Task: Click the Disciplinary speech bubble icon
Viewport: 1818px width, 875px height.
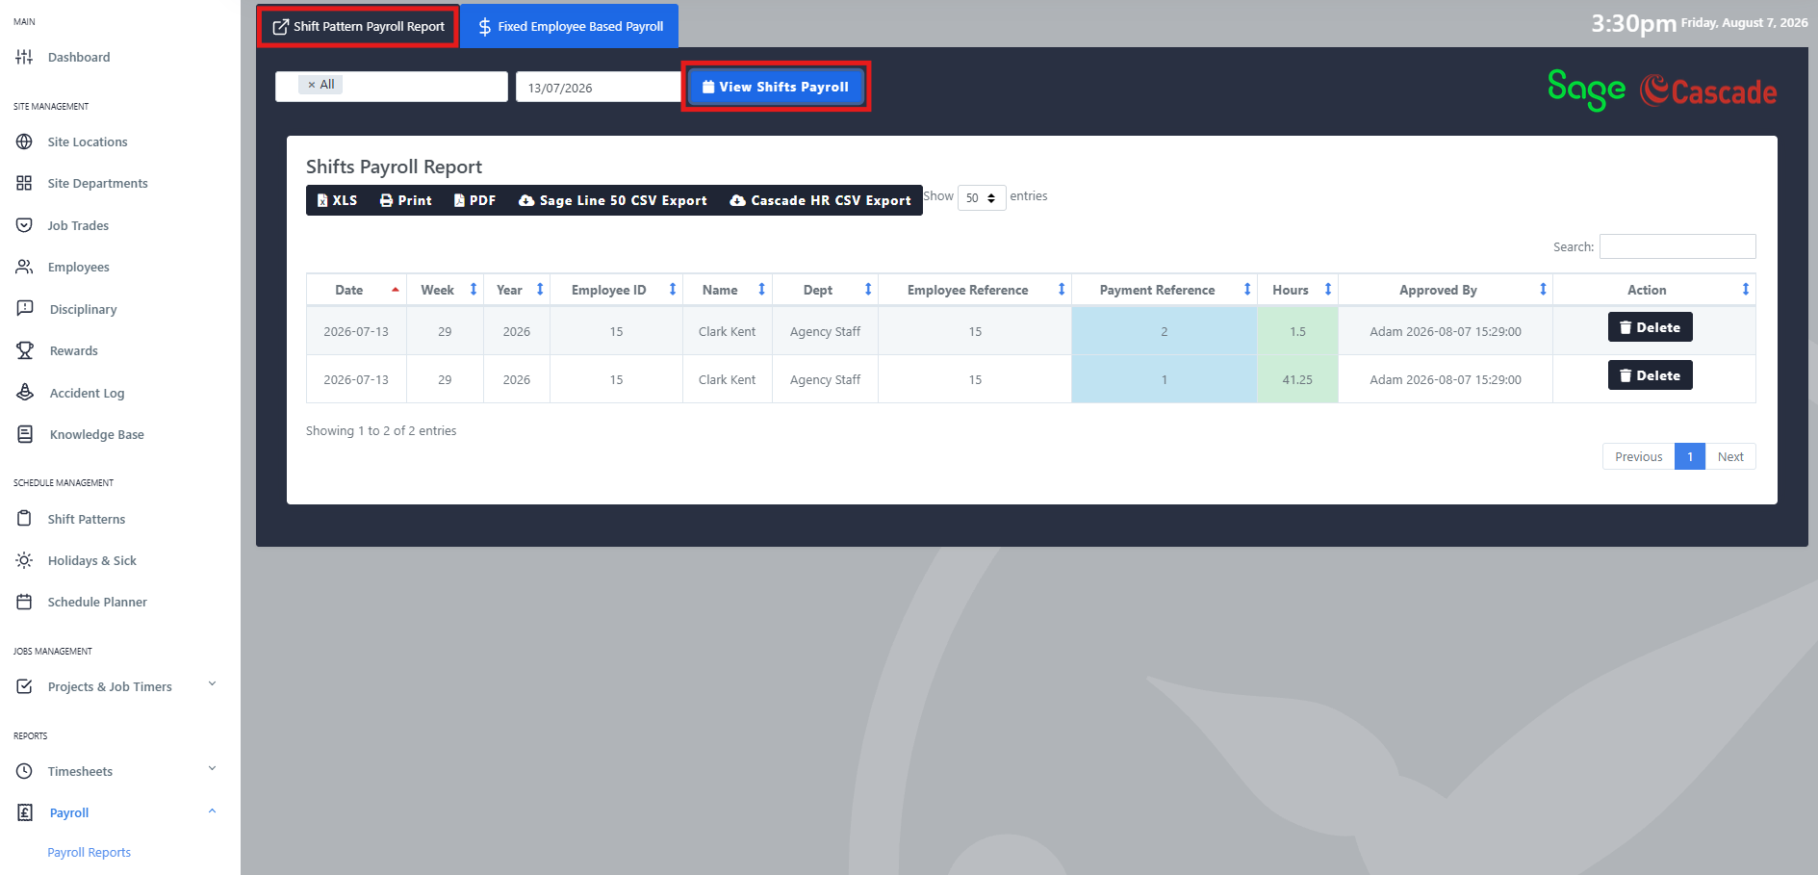Action: tap(25, 309)
